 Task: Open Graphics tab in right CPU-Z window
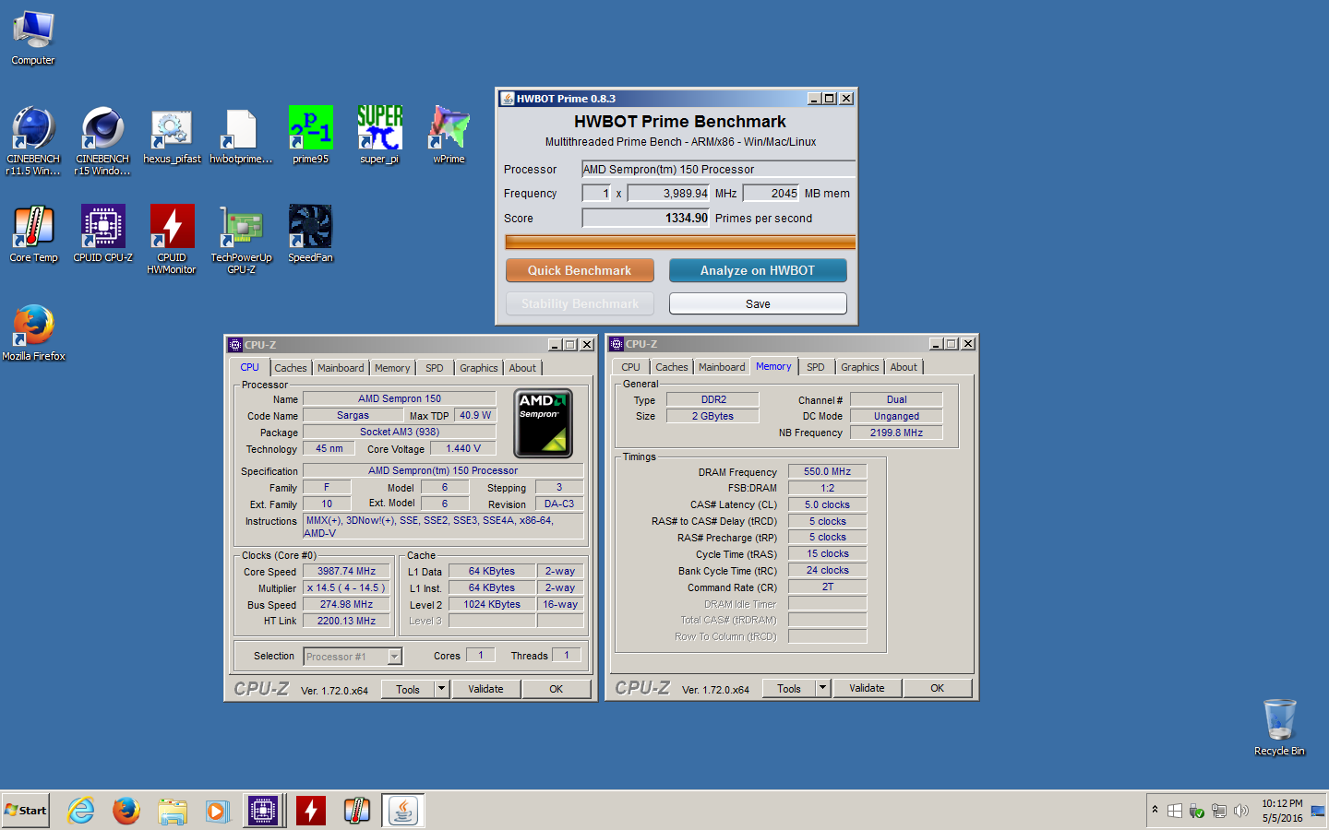click(x=860, y=367)
